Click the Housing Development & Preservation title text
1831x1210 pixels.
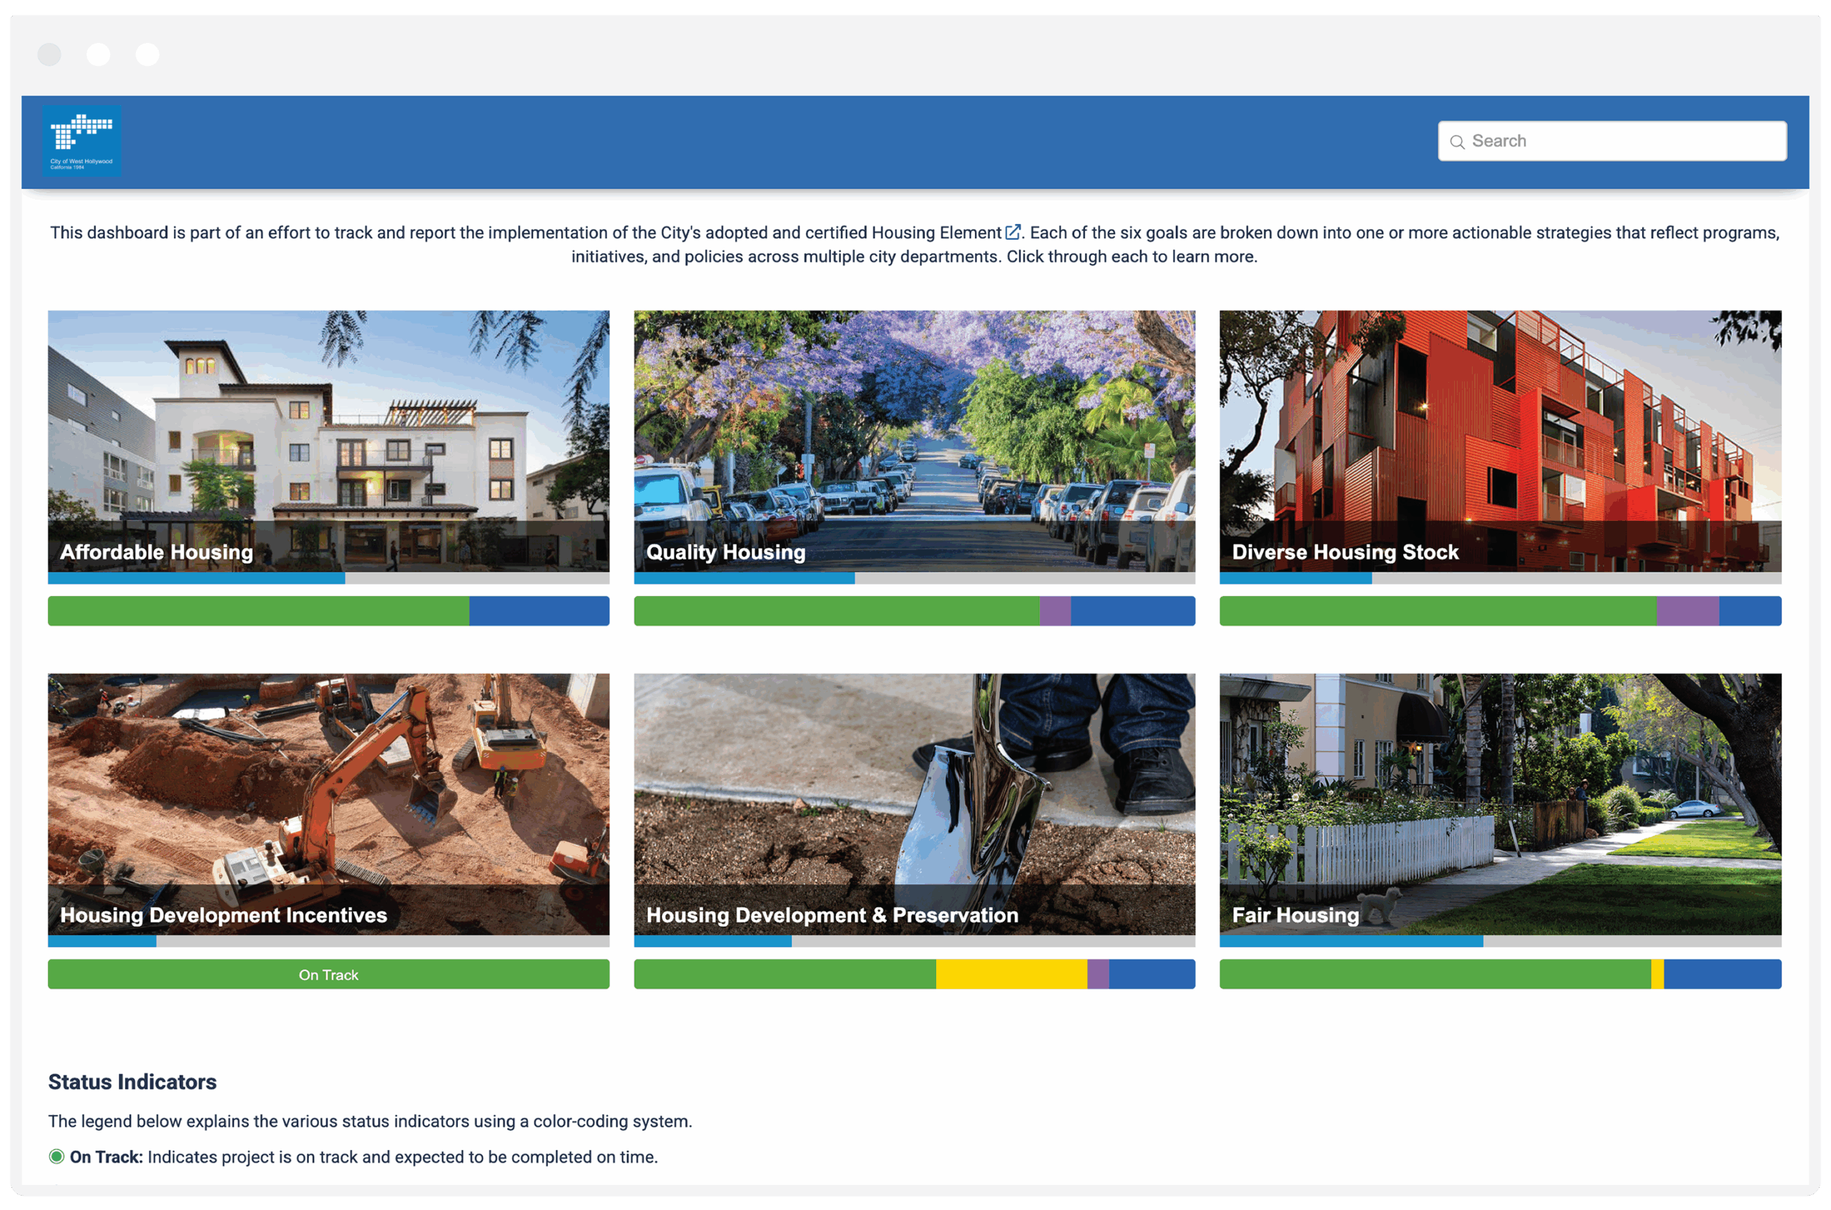pyautogui.click(x=833, y=915)
